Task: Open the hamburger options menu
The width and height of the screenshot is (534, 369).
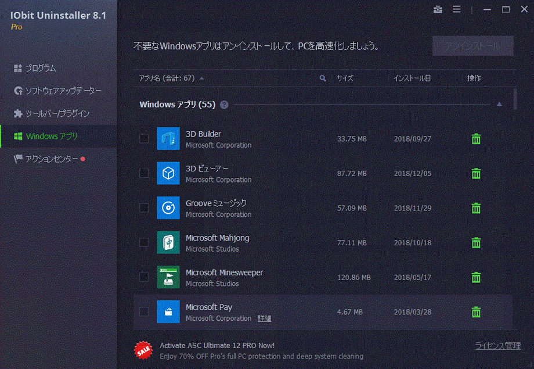Action: click(x=457, y=9)
